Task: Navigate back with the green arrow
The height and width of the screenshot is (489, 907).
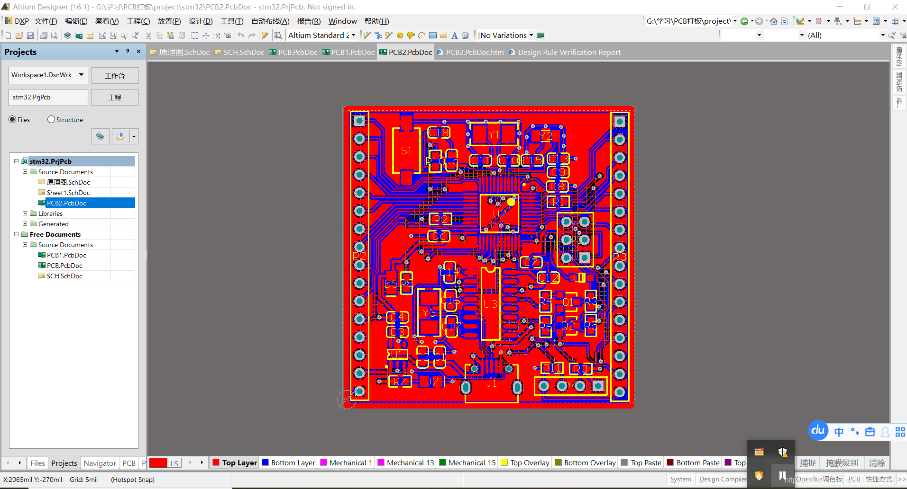Action: click(x=744, y=21)
